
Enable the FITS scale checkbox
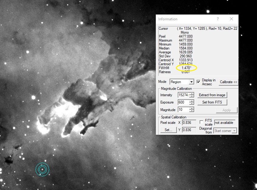(x=201, y=122)
